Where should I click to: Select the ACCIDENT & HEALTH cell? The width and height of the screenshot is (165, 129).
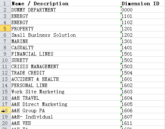point(66,79)
